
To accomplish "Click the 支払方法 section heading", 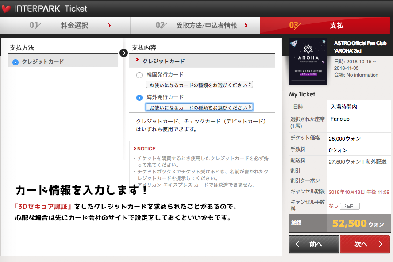I will 22,48.
